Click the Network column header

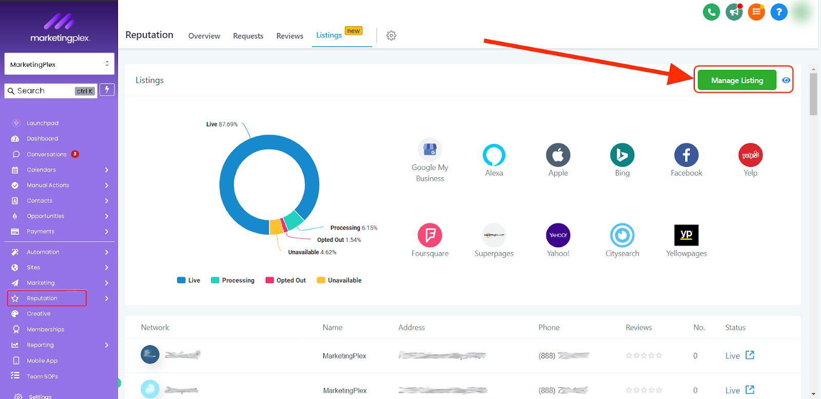pyautogui.click(x=155, y=327)
